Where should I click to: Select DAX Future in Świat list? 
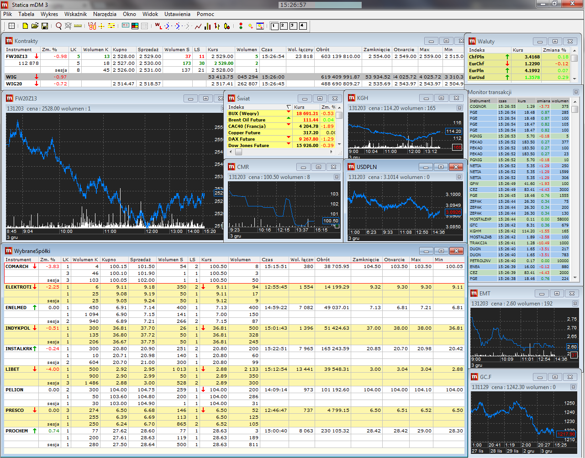(x=282, y=139)
